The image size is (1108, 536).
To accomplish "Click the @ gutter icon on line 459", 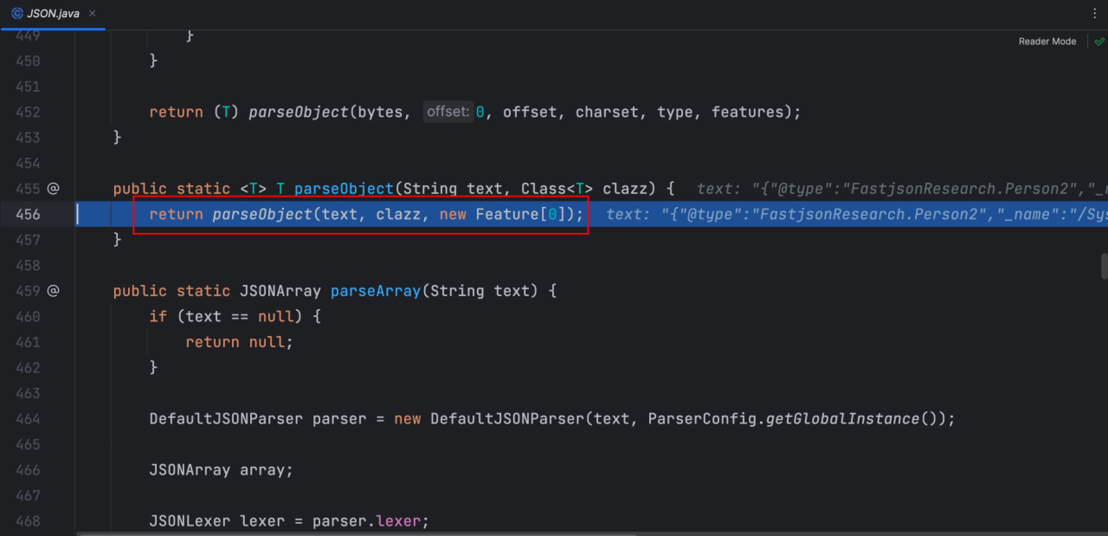I will coord(53,291).
